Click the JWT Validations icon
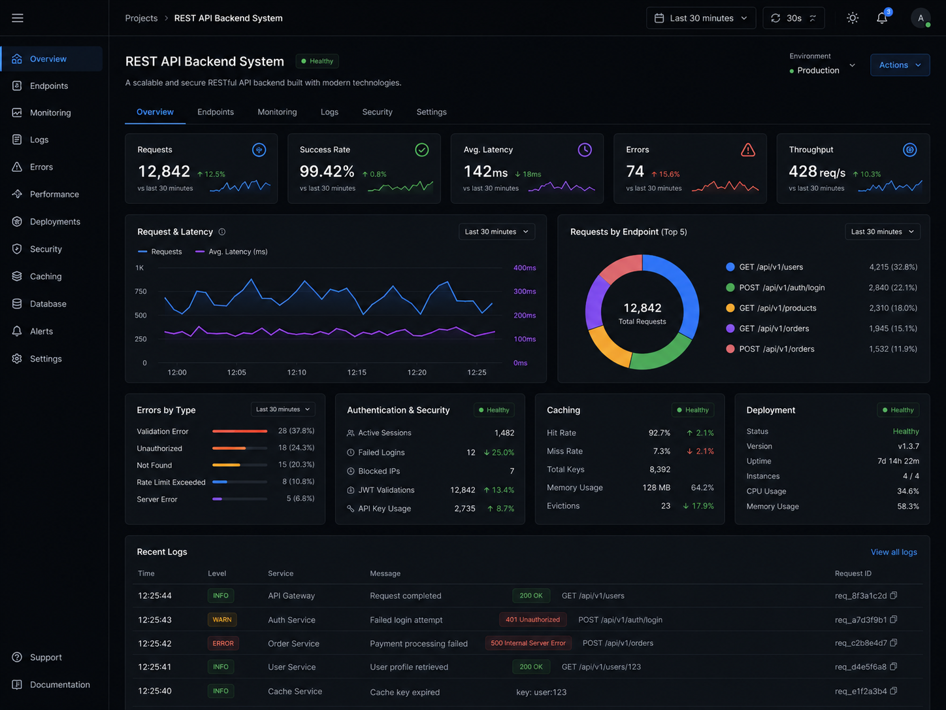Screen dimensions: 946x710 (351, 490)
